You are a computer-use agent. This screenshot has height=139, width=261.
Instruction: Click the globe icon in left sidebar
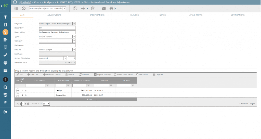click(5, 63)
